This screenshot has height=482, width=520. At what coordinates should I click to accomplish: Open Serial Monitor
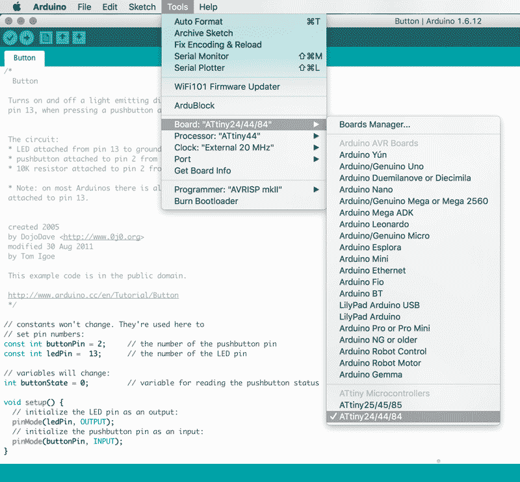[244, 57]
